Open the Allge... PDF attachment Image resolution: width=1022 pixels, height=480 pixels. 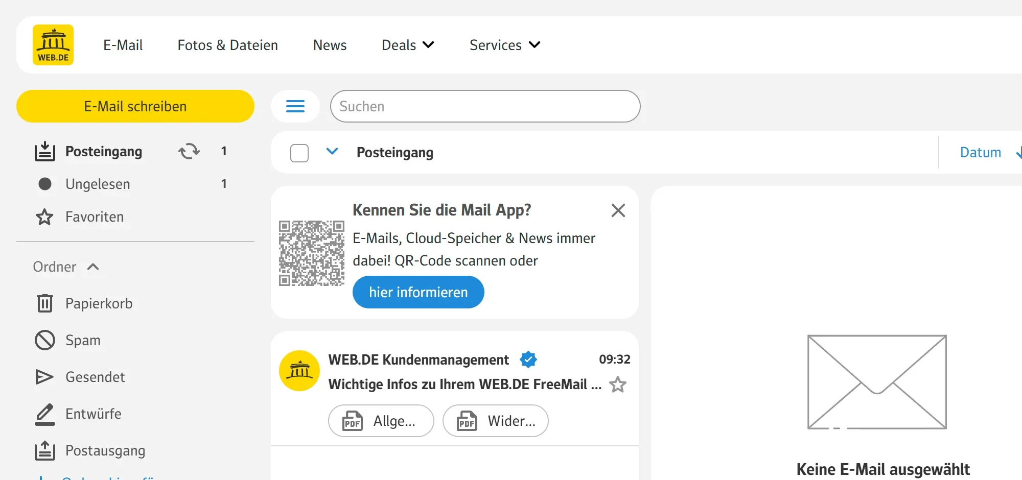[381, 421]
